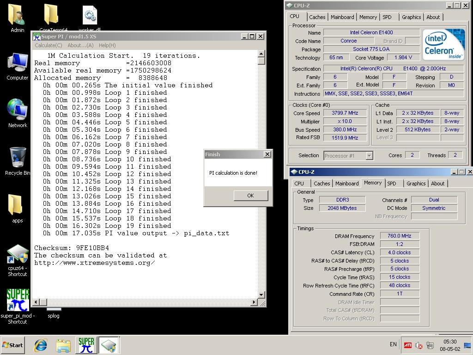Click the Rated FSB value 1519.9 MHz
473x355 pixels.
click(345, 138)
